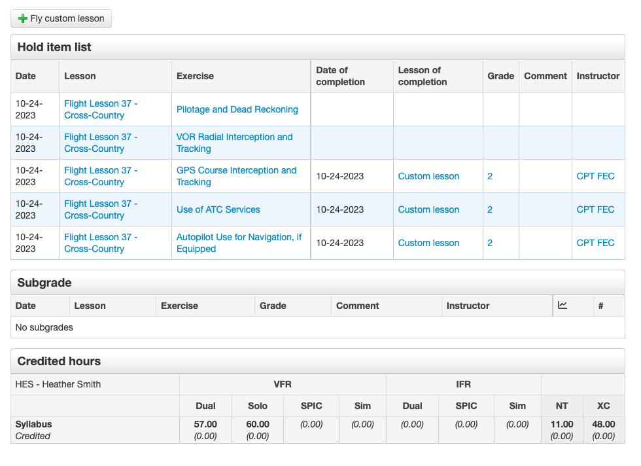Open Custom lesson link in Autopilot row
The image size is (641, 466).
pyautogui.click(x=428, y=243)
